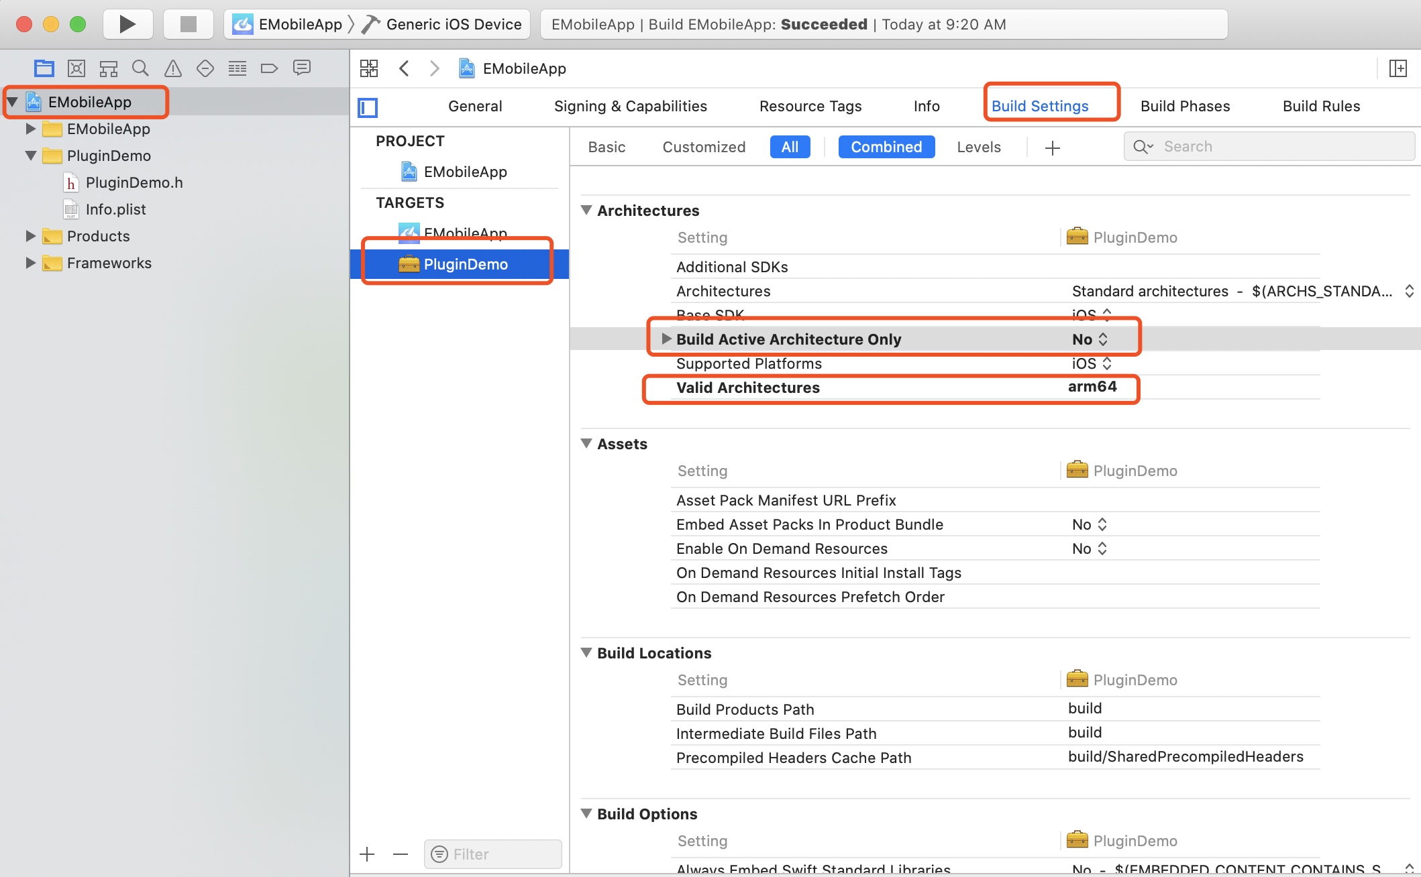Open the Build Phases tab
Image resolution: width=1421 pixels, height=877 pixels.
1186,106
